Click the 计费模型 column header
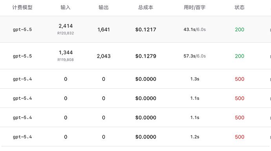271x151 pixels. (22, 7)
